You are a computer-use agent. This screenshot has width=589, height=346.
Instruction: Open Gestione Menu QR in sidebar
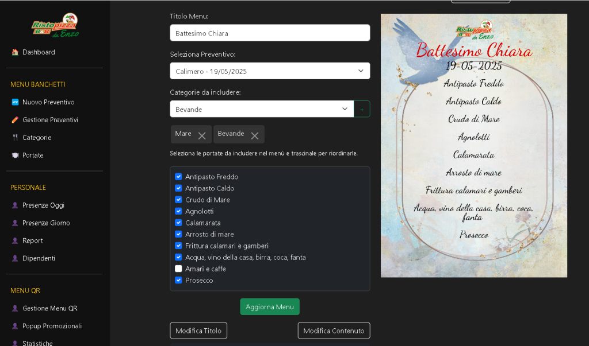tap(49, 308)
